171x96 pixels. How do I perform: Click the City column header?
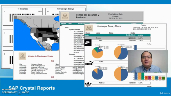coord(21,64)
